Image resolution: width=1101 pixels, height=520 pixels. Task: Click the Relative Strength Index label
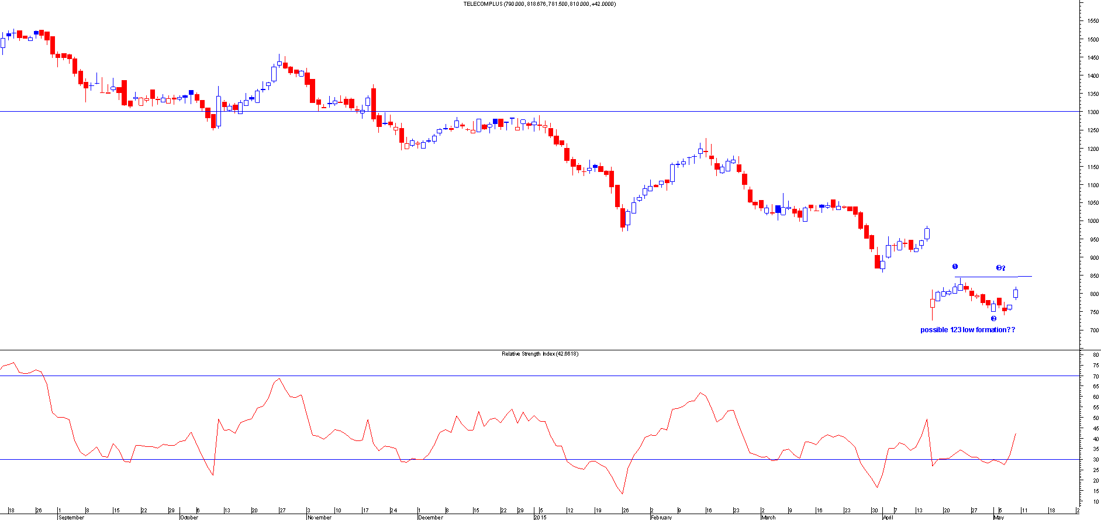[x=539, y=354]
